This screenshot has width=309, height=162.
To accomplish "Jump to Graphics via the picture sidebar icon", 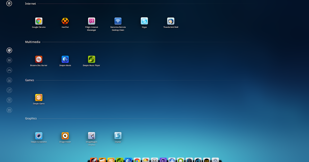I will [x=9, y=80].
